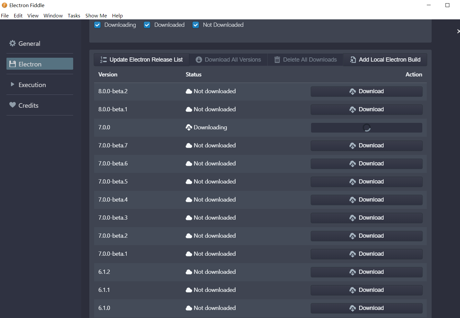This screenshot has width=460, height=318.
Task: Disable the Not Downloaded filter
Action: click(x=196, y=25)
